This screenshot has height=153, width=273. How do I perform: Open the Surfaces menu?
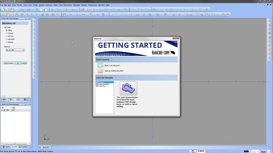(x=49, y=5)
